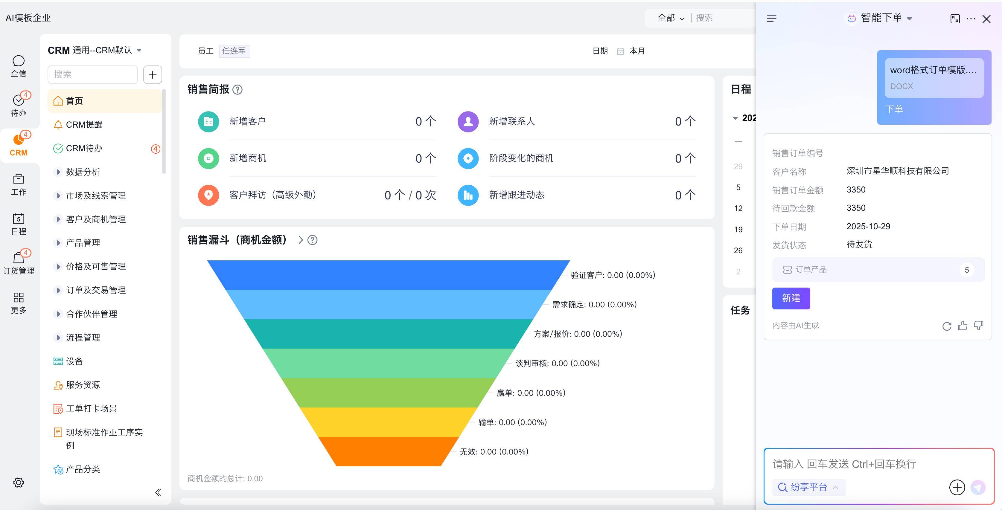Expand the AI panel to fullscreen
1002x510 pixels.
click(x=955, y=19)
